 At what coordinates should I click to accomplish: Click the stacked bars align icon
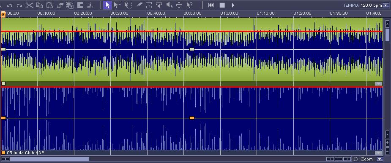point(80,5)
